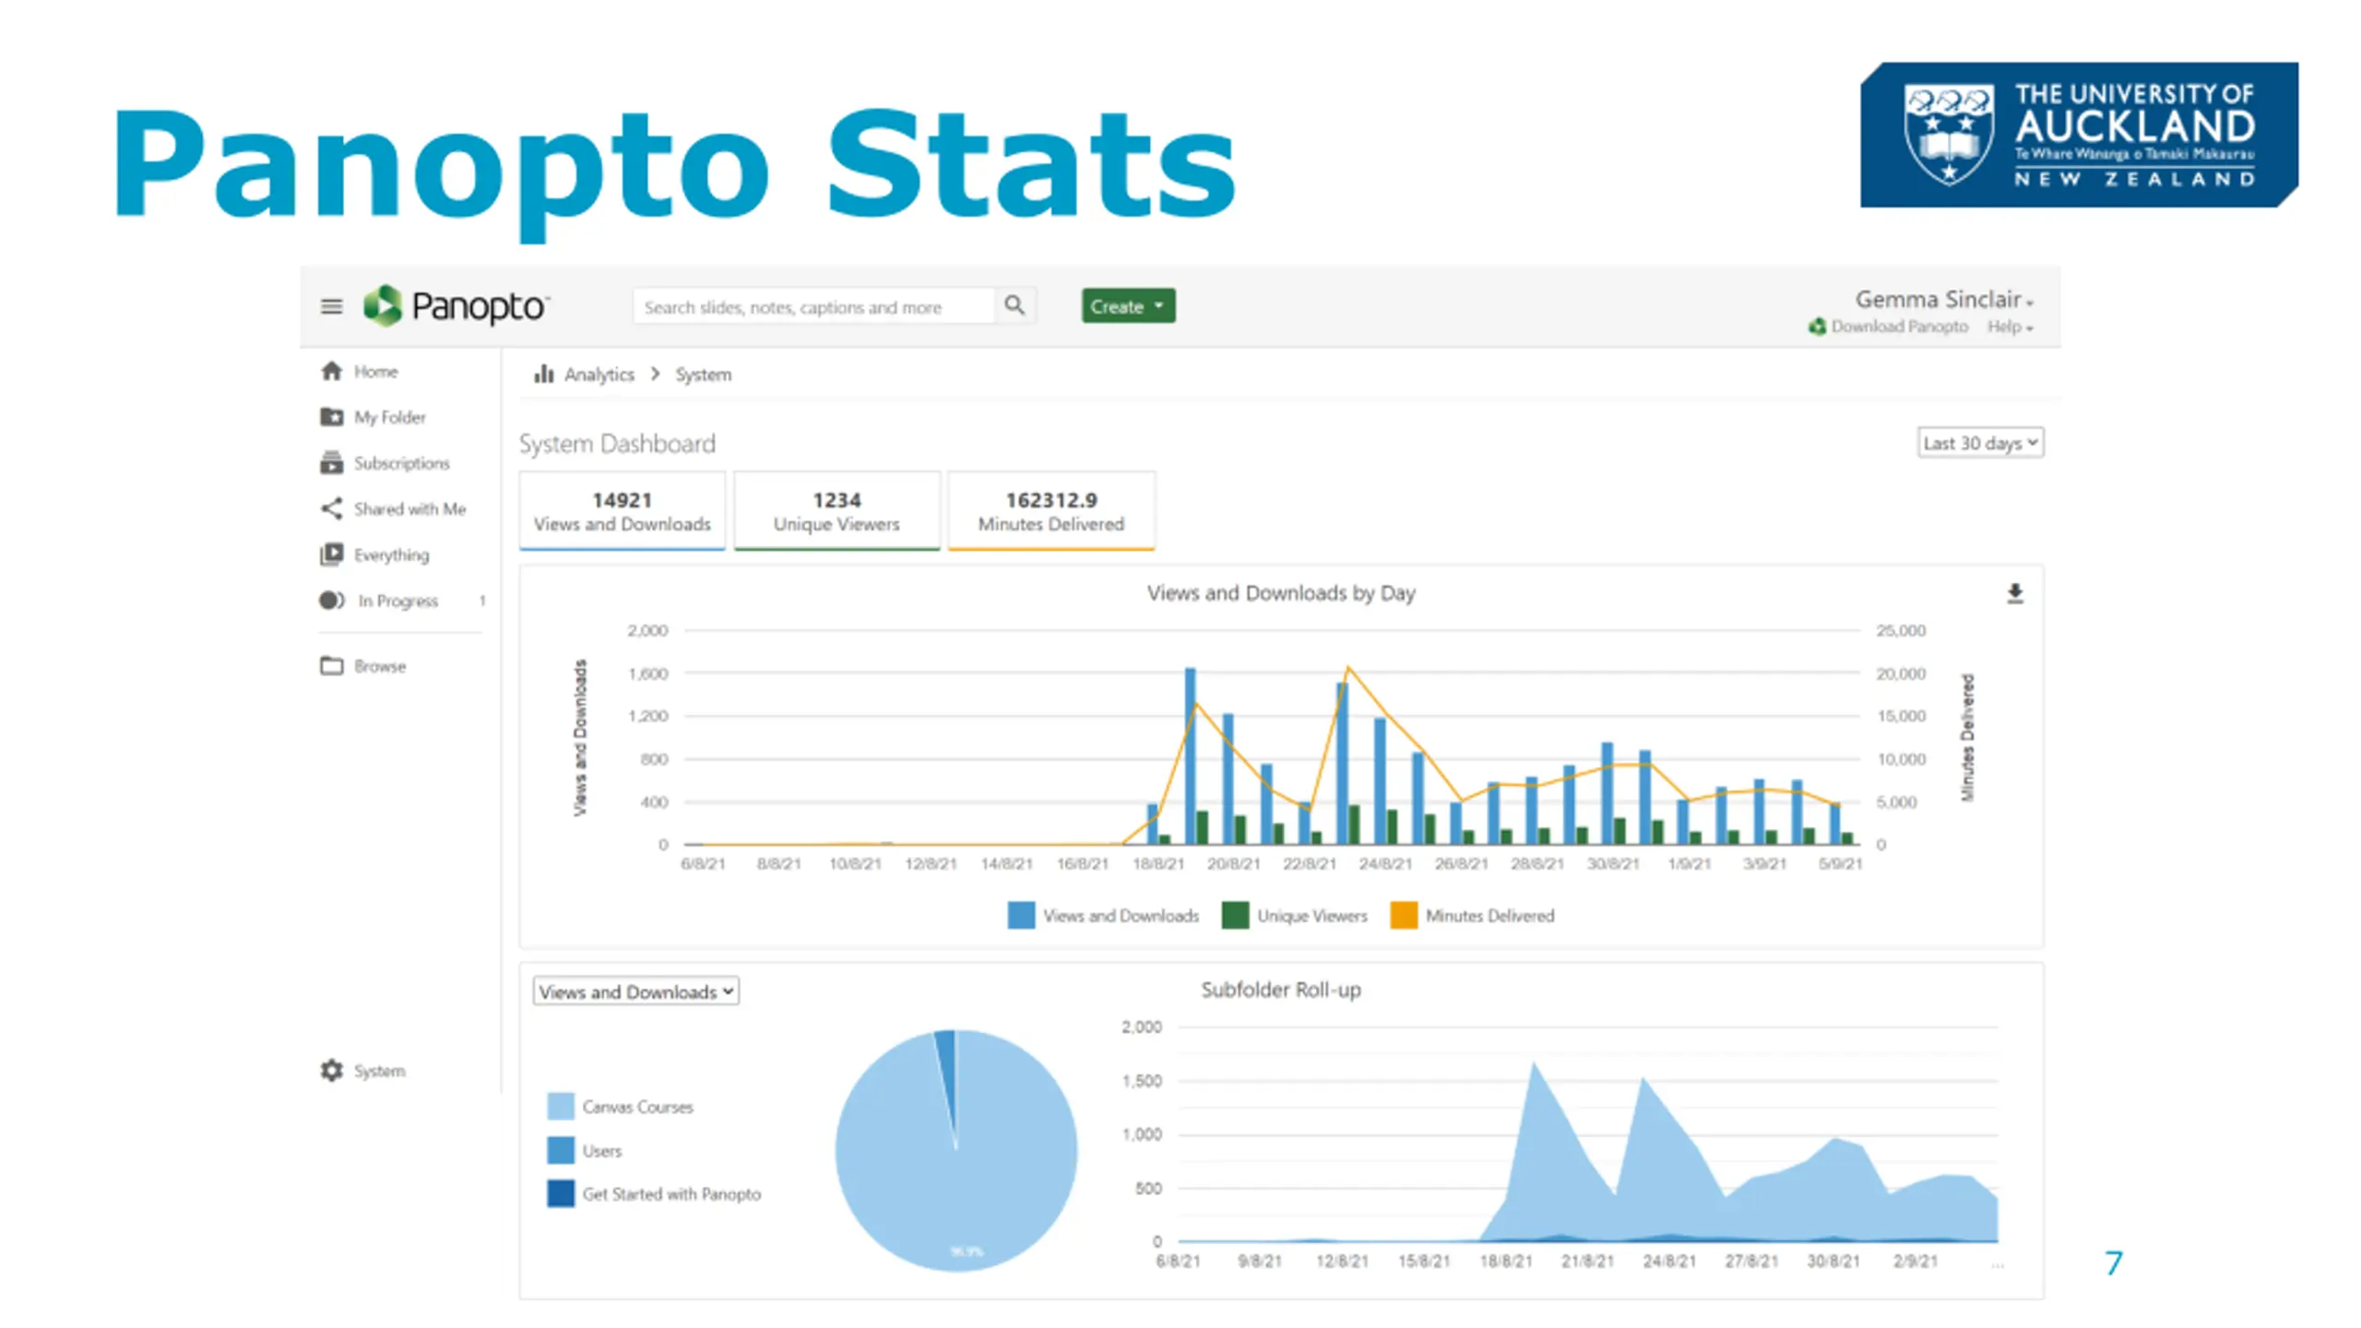Viewport: 2361px width, 1328px height.
Task: Click the In Progress icon
Action: tap(331, 600)
